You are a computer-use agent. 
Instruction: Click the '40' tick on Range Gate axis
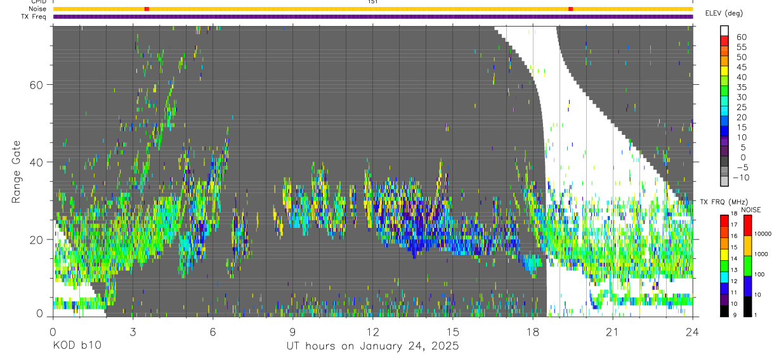tap(38, 162)
